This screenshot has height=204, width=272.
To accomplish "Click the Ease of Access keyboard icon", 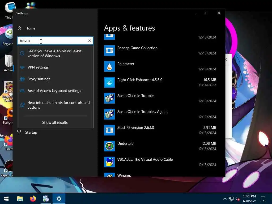I will [x=22, y=91].
